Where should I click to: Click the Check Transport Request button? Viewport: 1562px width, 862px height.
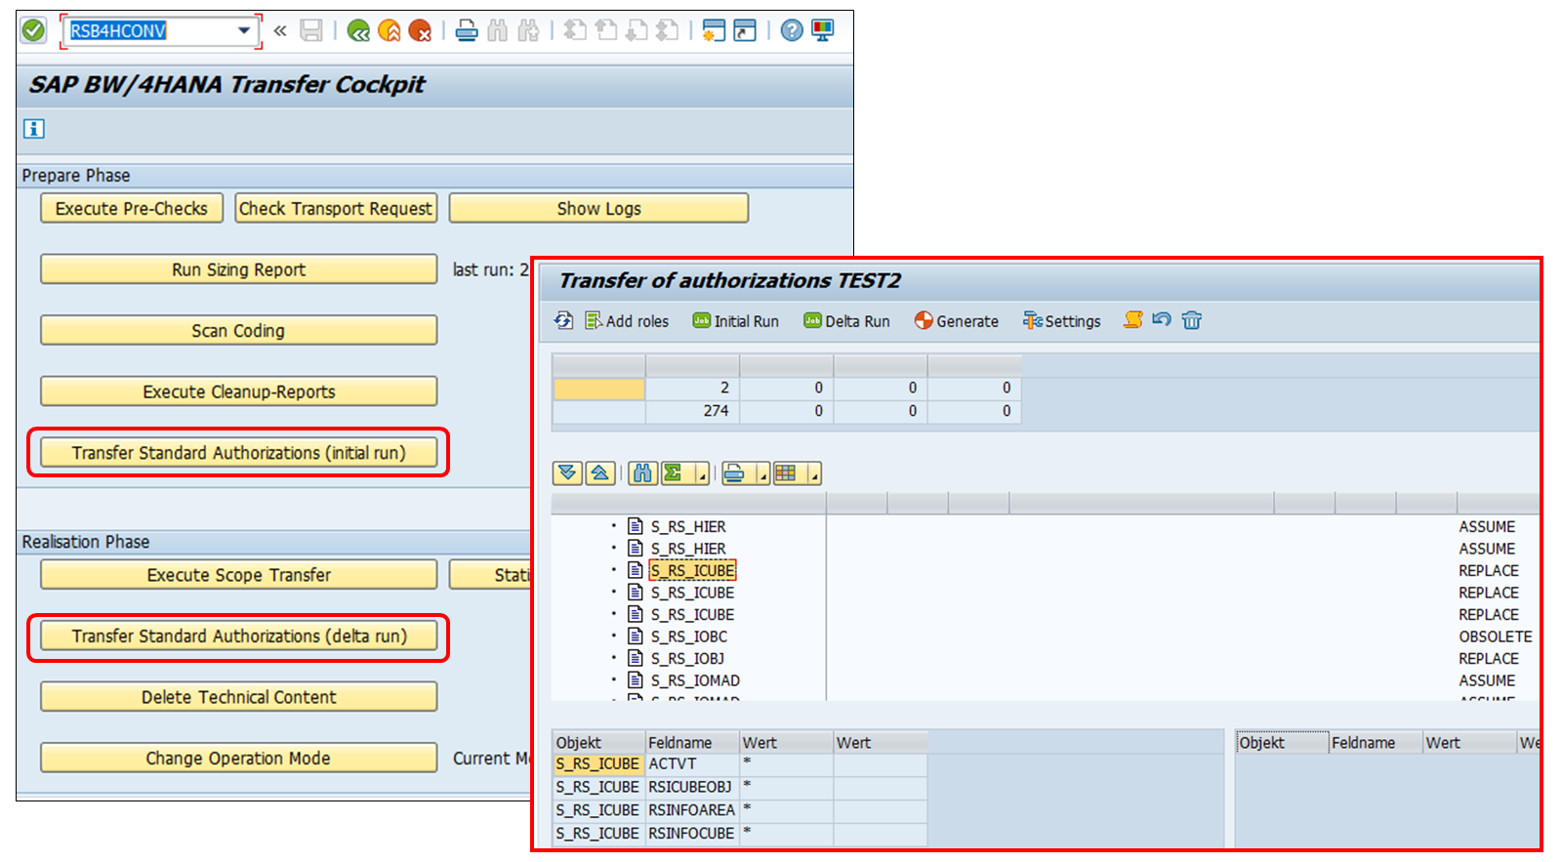[x=336, y=208]
